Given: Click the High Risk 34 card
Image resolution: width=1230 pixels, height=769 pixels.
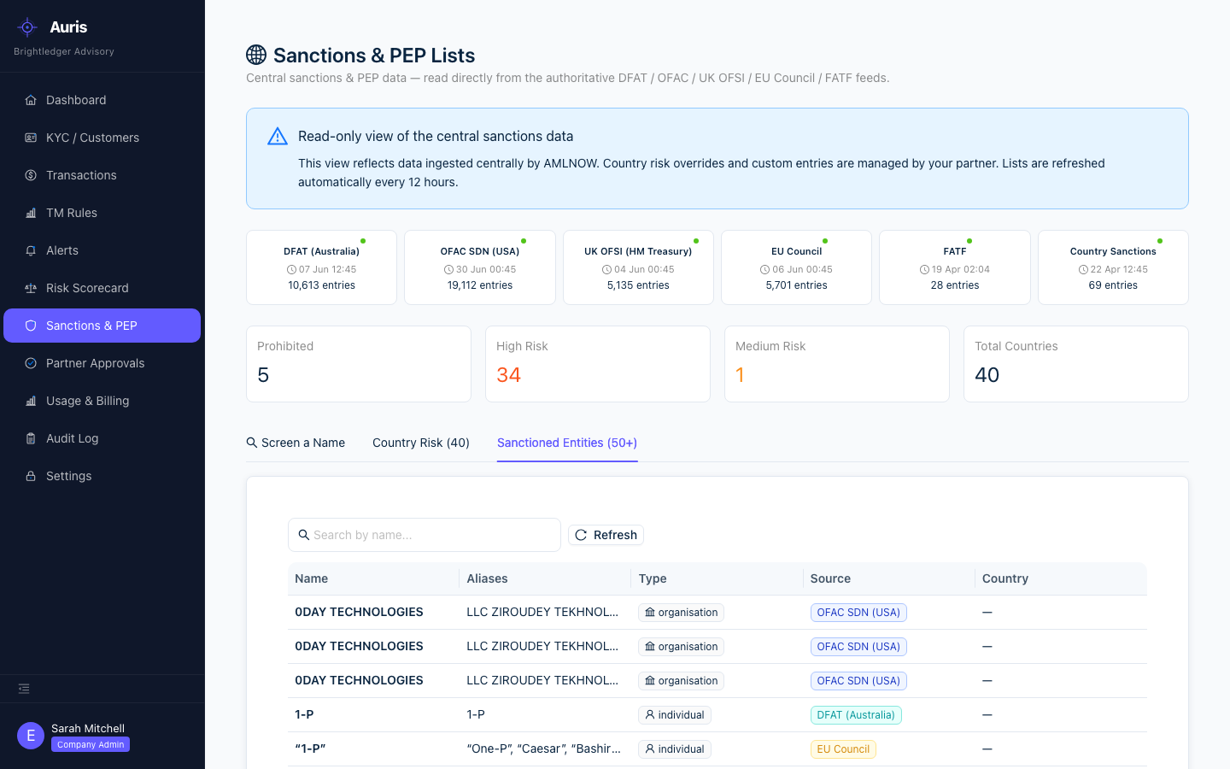Looking at the screenshot, I should 598,364.
